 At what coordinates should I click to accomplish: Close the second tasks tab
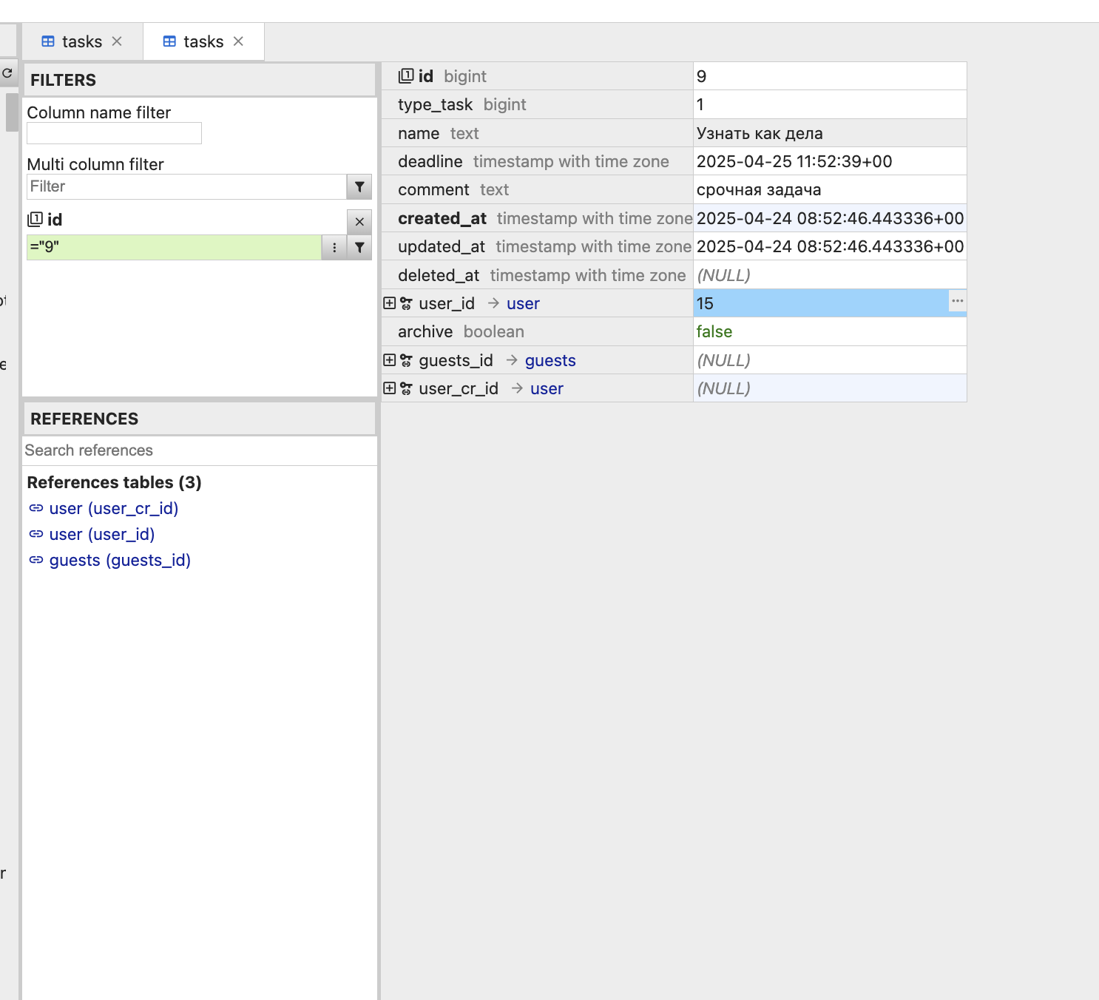[238, 41]
